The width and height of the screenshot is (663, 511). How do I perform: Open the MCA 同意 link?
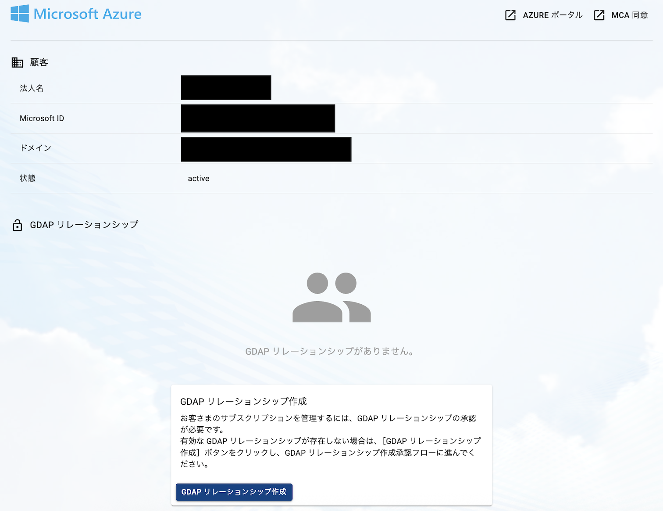(630, 15)
